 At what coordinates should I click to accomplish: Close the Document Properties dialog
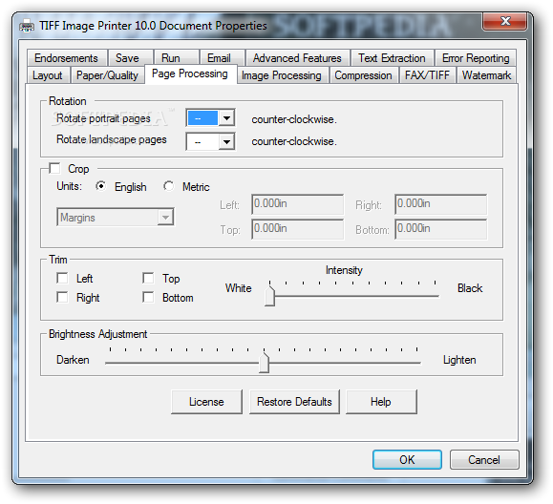click(x=504, y=21)
